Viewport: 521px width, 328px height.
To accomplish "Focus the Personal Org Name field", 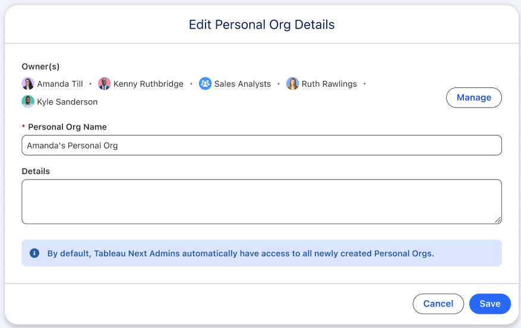I will (261, 145).
